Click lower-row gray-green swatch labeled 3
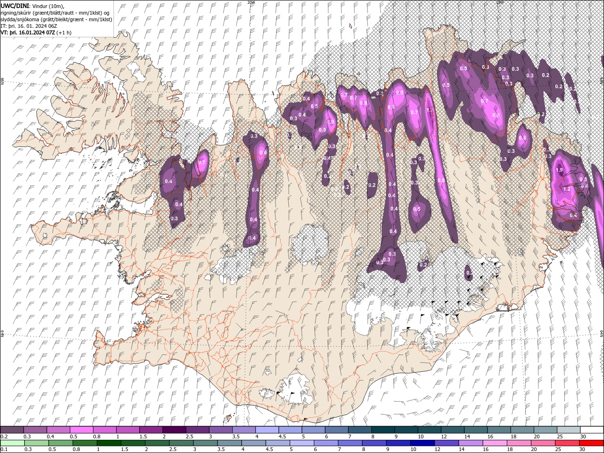This screenshot has width=604, height=453. tap(205, 443)
